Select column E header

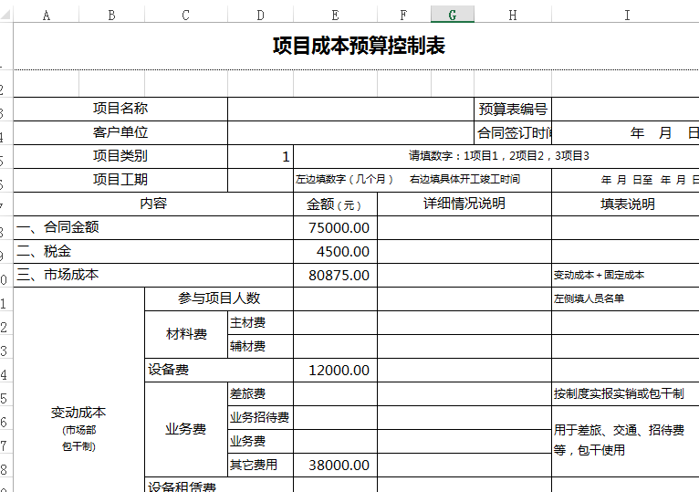pyautogui.click(x=335, y=16)
